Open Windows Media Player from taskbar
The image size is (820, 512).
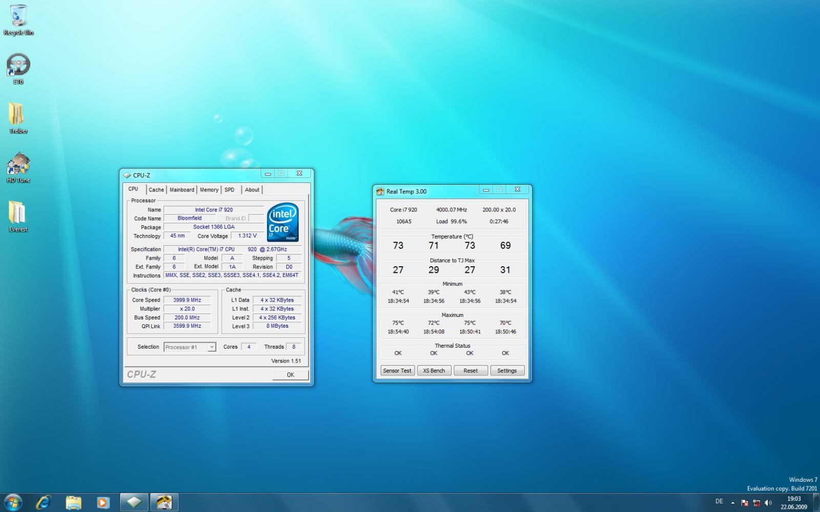103,503
